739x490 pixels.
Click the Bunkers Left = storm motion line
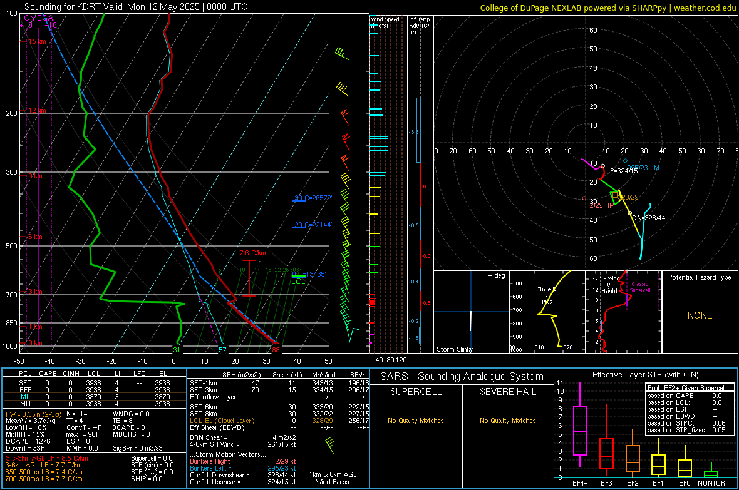point(243,468)
